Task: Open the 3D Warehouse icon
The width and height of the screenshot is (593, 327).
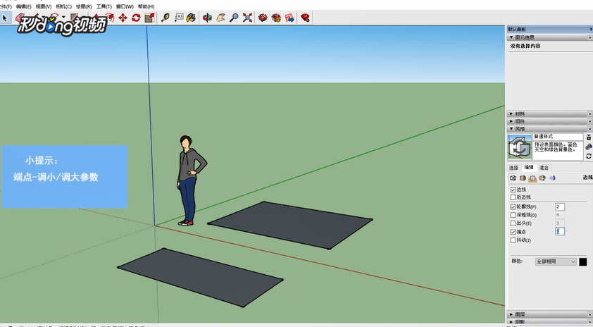Action: [263, 18]
